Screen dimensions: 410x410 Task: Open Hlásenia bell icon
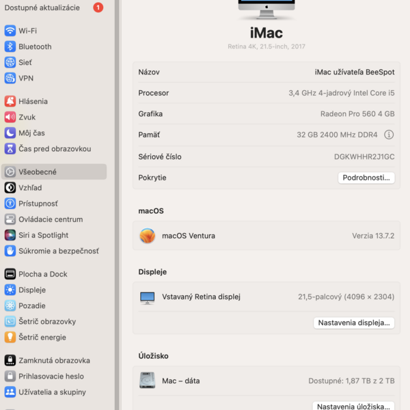(x=10, y=101)
